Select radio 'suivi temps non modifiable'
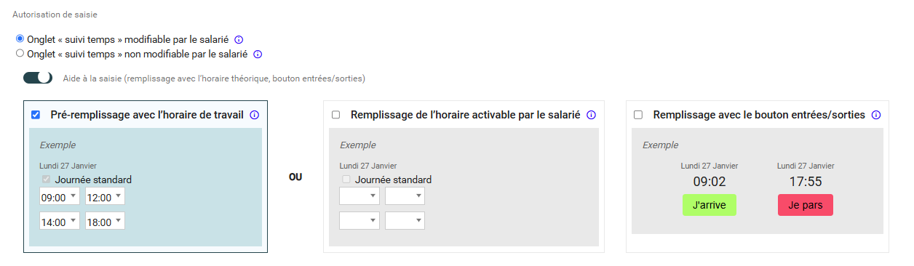 (20, 53)
